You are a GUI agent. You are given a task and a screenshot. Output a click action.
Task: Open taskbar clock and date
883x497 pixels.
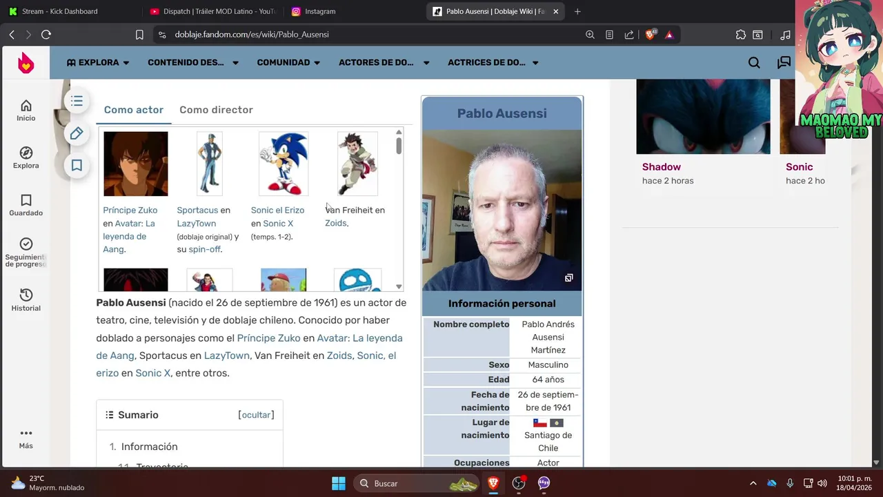[855, 483]
